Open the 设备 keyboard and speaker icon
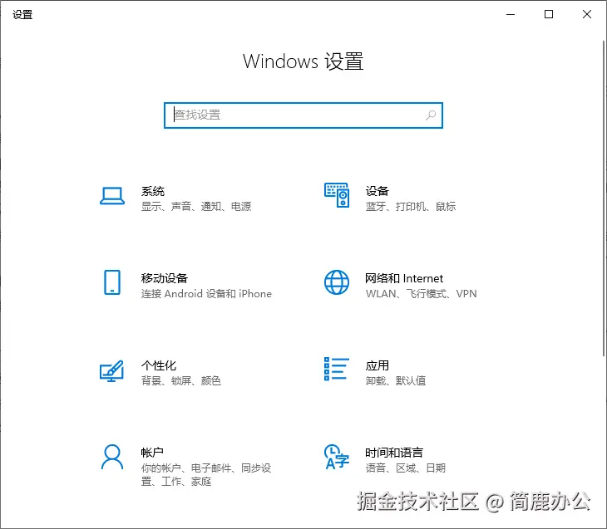607x529 pixels. pyautogui.click(x=337, y=195)
